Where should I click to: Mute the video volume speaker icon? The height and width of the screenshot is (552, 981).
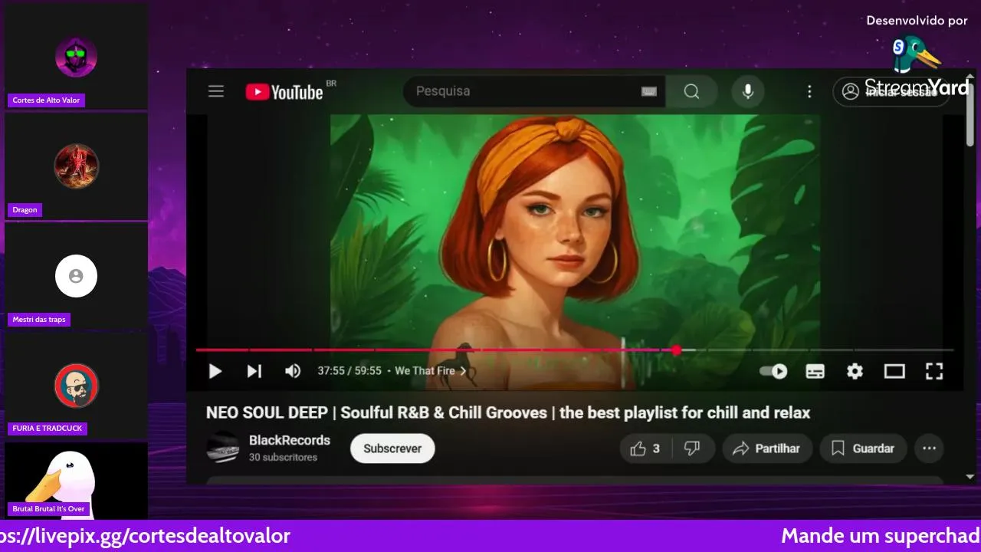[293, 371]
